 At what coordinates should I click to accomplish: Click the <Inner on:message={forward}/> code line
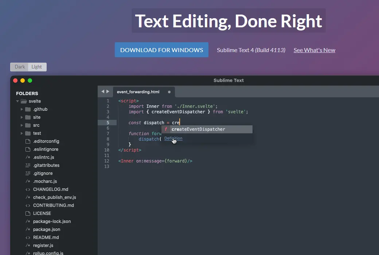[x=155, y=161]
